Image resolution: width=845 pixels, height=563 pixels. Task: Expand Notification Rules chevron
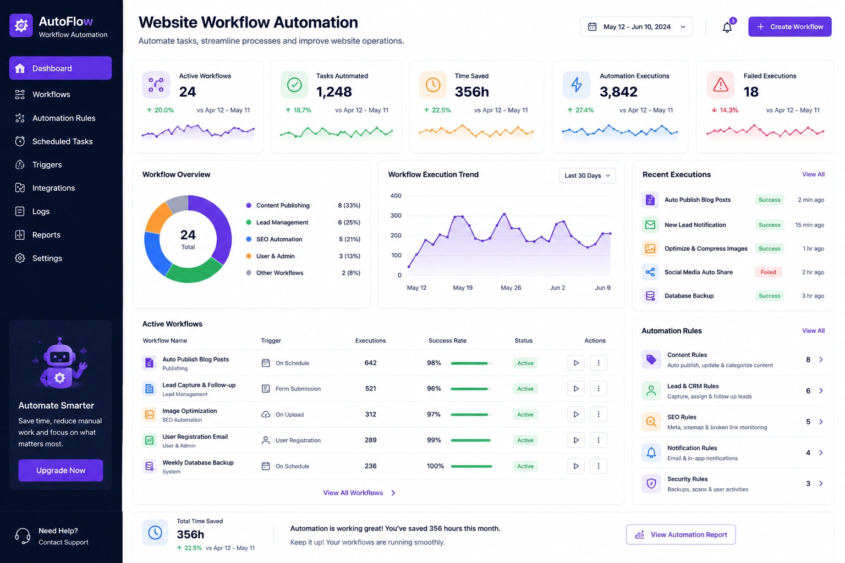821,453
